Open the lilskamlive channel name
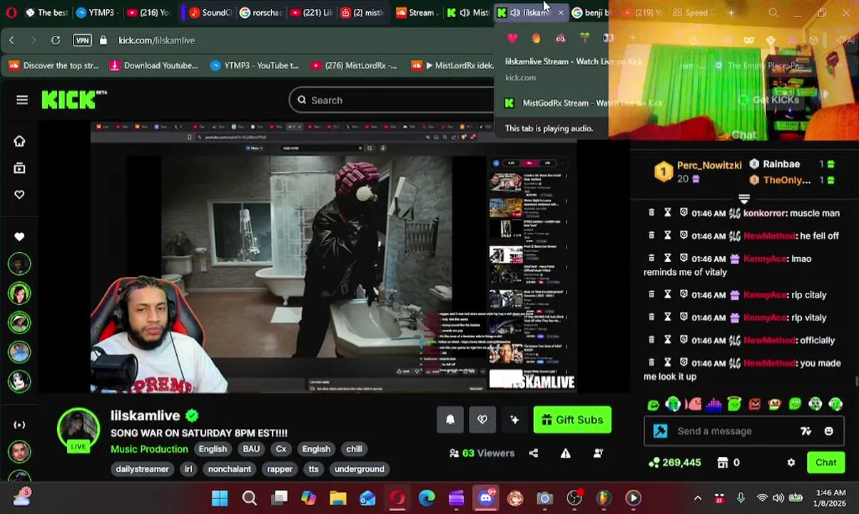The height and width of the screenshot is (514, 859). [x=145, y=415]
